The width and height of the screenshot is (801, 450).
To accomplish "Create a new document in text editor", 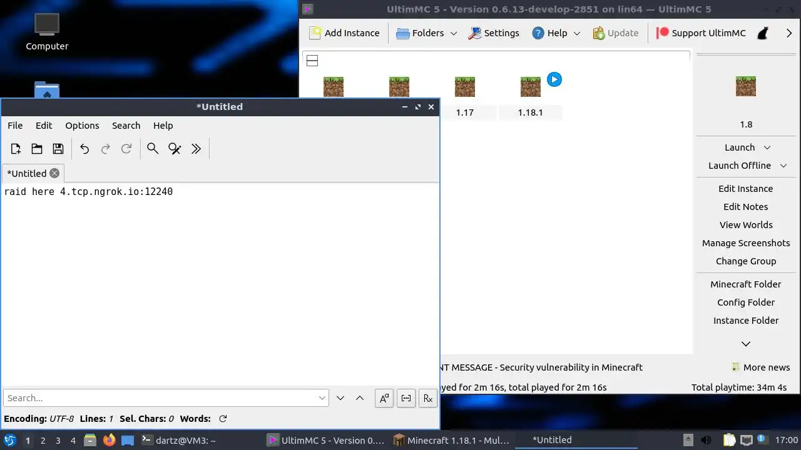I will (x=16, y=149).
